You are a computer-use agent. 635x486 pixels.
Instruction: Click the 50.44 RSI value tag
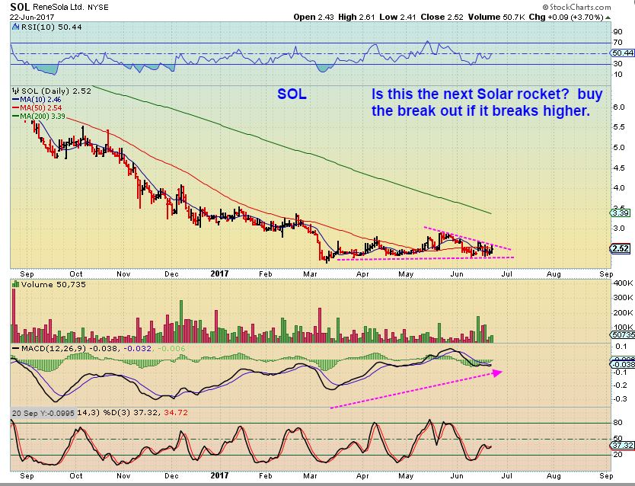tap(623, 53)
